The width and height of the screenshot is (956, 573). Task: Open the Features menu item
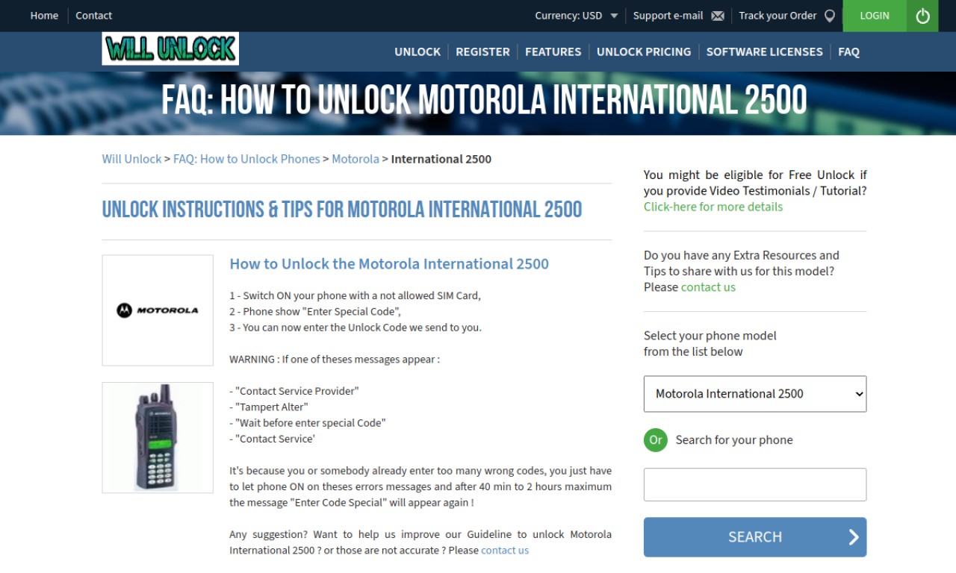tap(553, 51)
